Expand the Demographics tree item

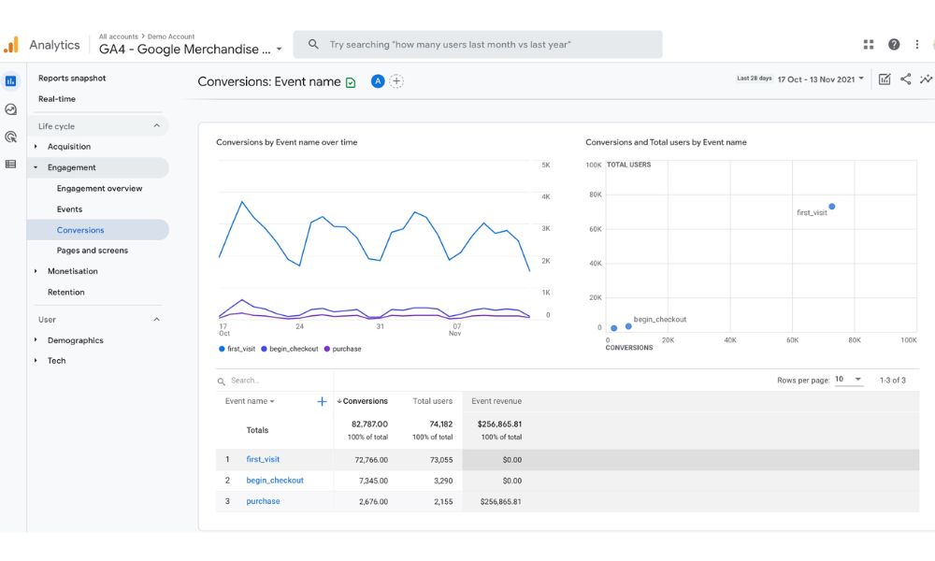(36, 339)
